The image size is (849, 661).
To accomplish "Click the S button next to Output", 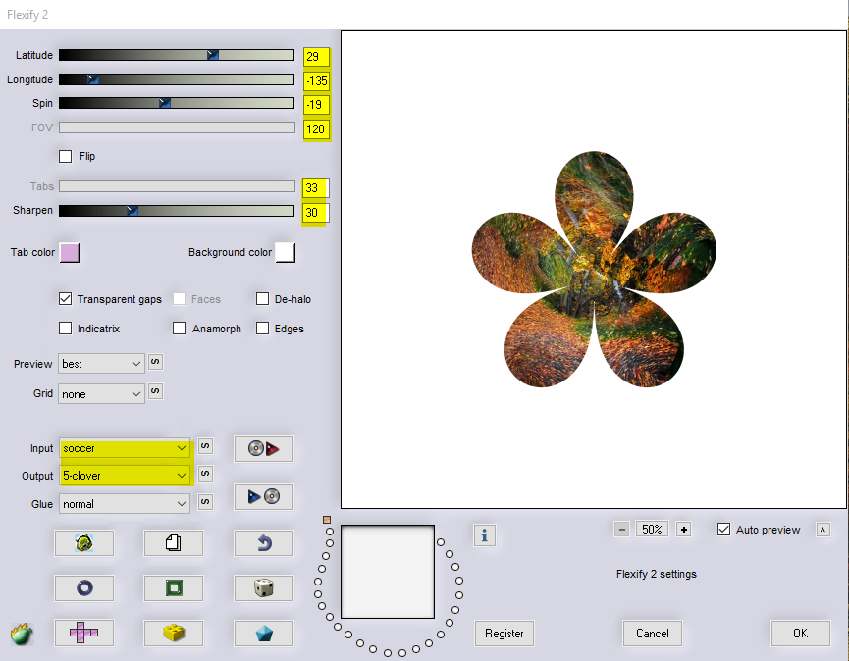I will [205, 474].
